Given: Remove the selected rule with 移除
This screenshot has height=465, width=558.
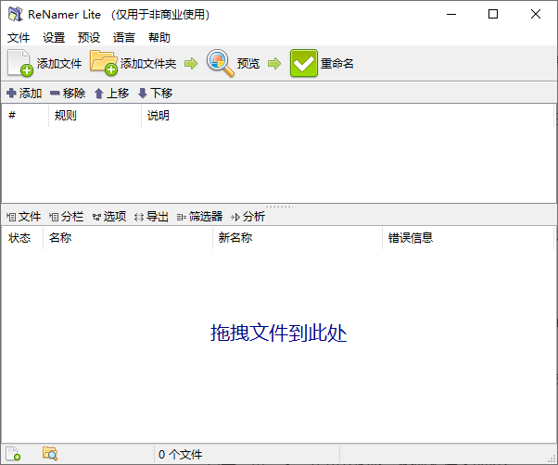Looking at the screenshot, I should [x=68, y=94].
